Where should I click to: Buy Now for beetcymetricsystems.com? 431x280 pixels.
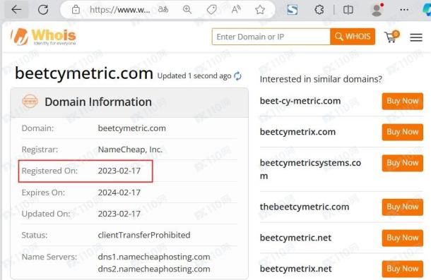[x=403, y=163]
